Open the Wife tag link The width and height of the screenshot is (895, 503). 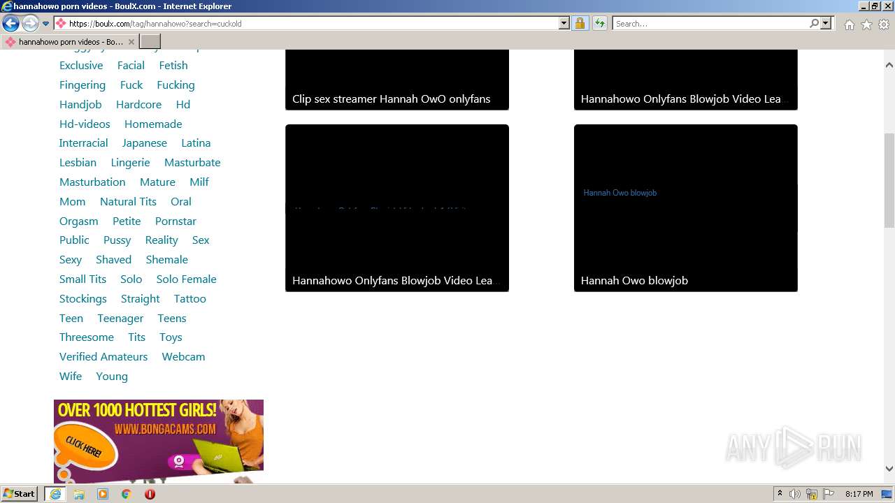coord(71,377)
